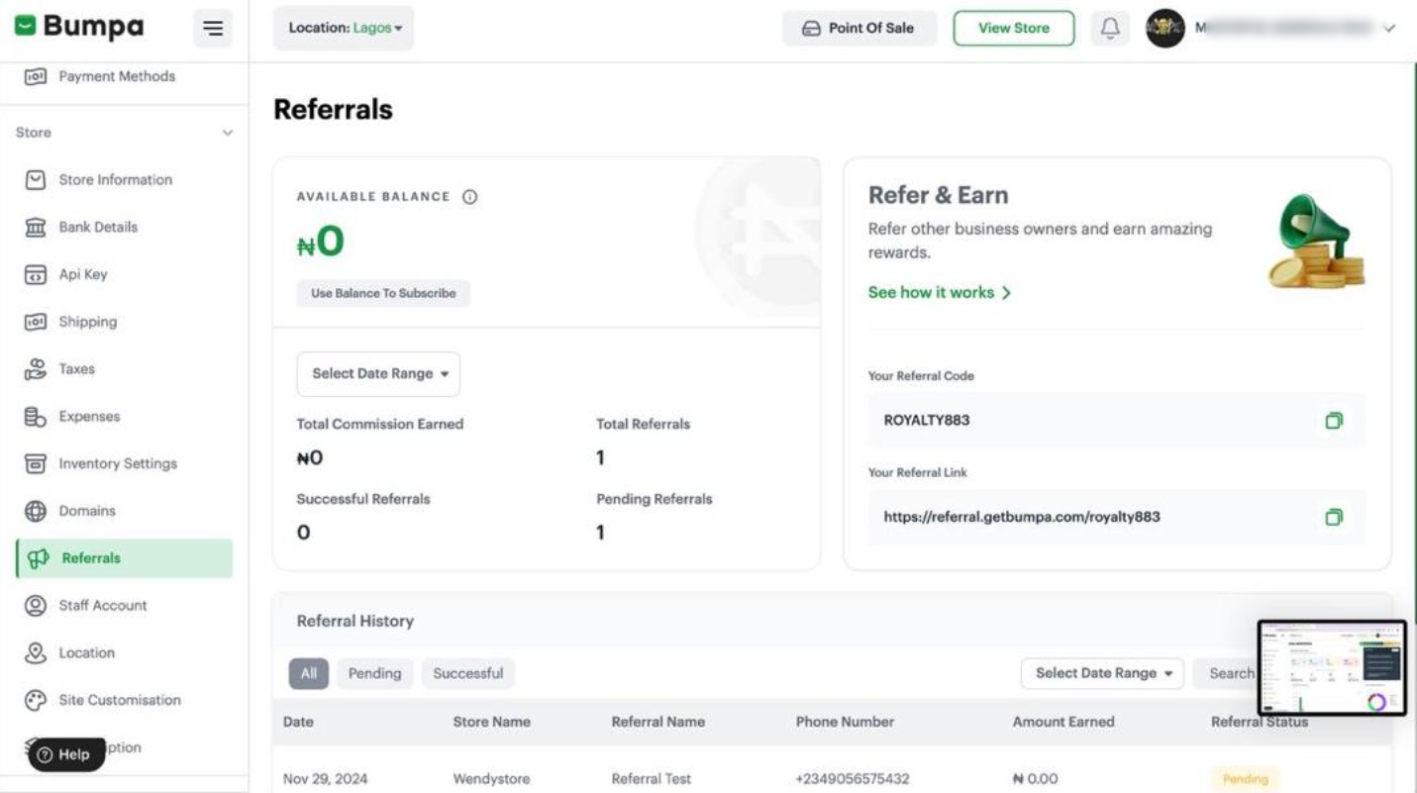Viewport: 1417px width, 793px height.
Task: Click the Location pin icon
Action: (36, 653)
